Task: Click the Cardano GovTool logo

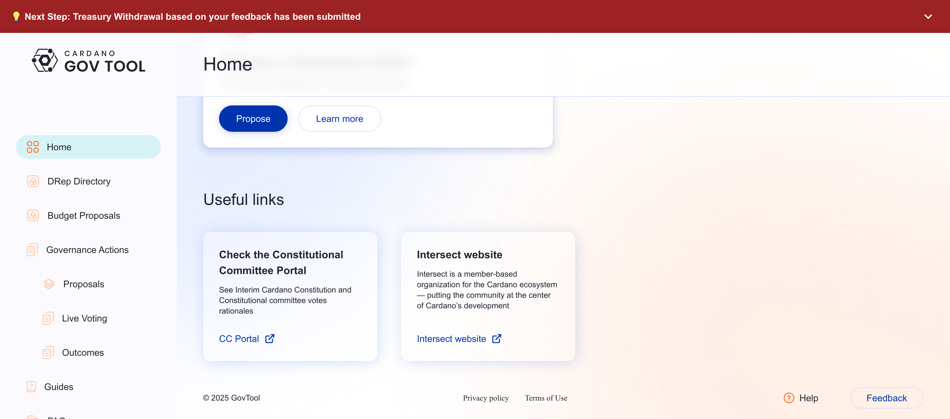Action: pyautogui.click(x=88, y=60)
